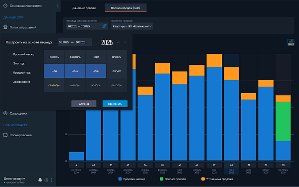Click the Отмена button
Viewport: 299px width, 187px height.
click(x=84, y=104)
